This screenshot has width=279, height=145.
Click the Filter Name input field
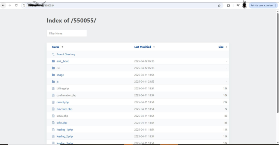(67, 33)
